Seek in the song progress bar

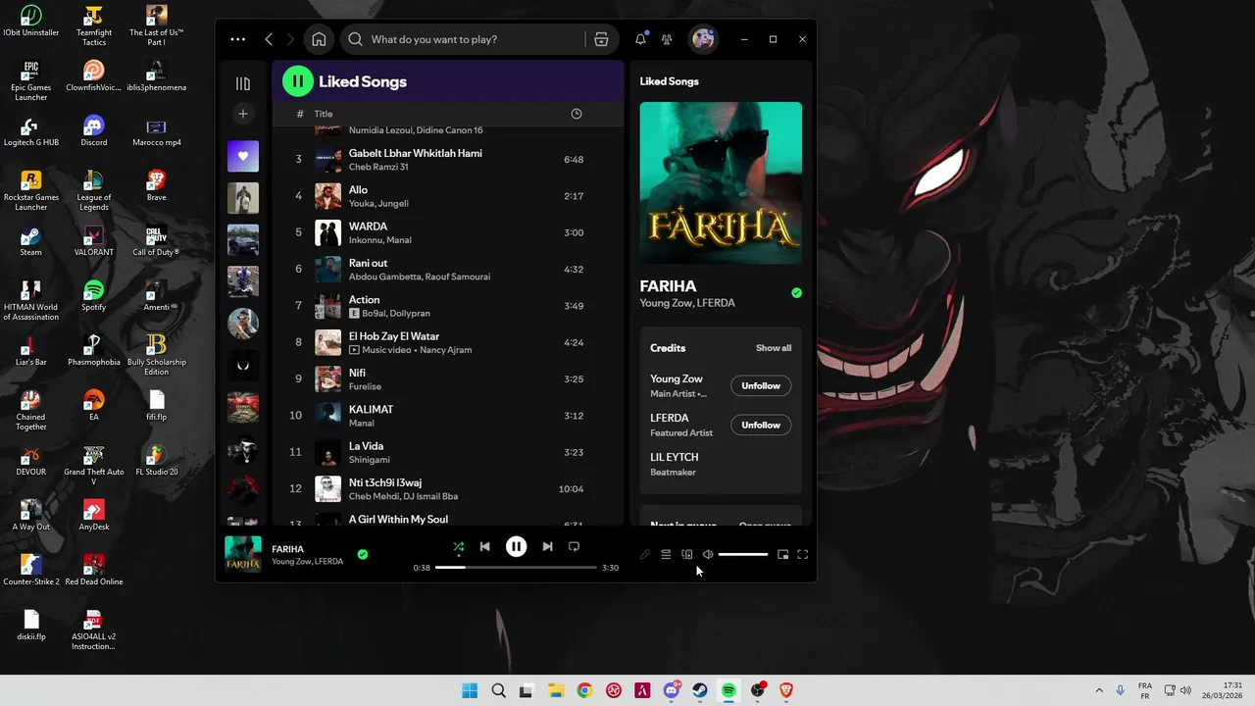tap(516, 568)
